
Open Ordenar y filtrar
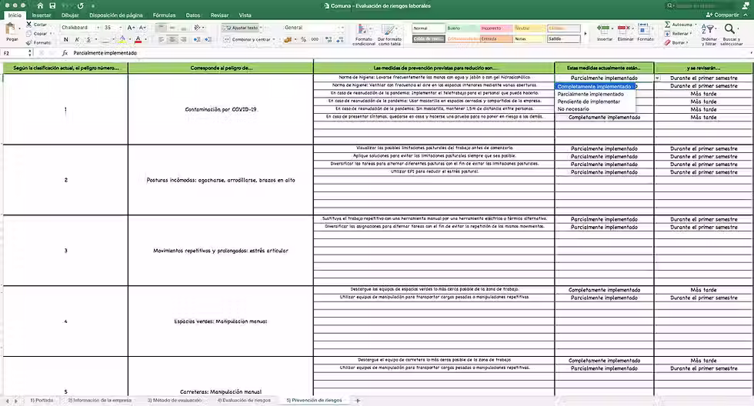pyautogui.click(x=709, y=34)
